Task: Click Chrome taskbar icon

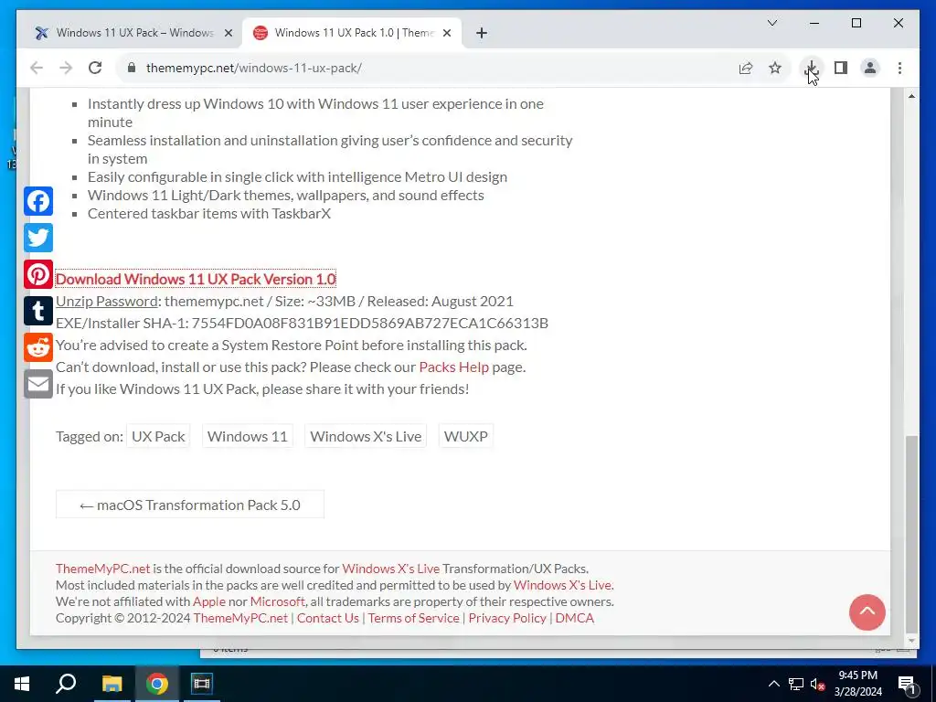Action: click(157, 684)
